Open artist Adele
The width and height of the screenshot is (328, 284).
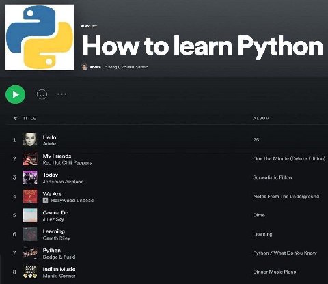point(49,144)
